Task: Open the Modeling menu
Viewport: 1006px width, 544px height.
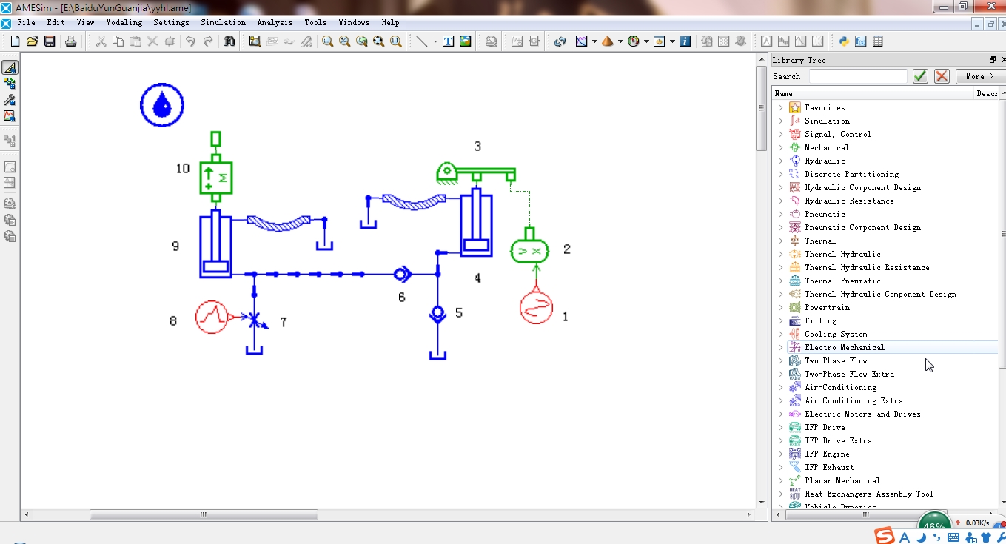Action: (124, 22)
